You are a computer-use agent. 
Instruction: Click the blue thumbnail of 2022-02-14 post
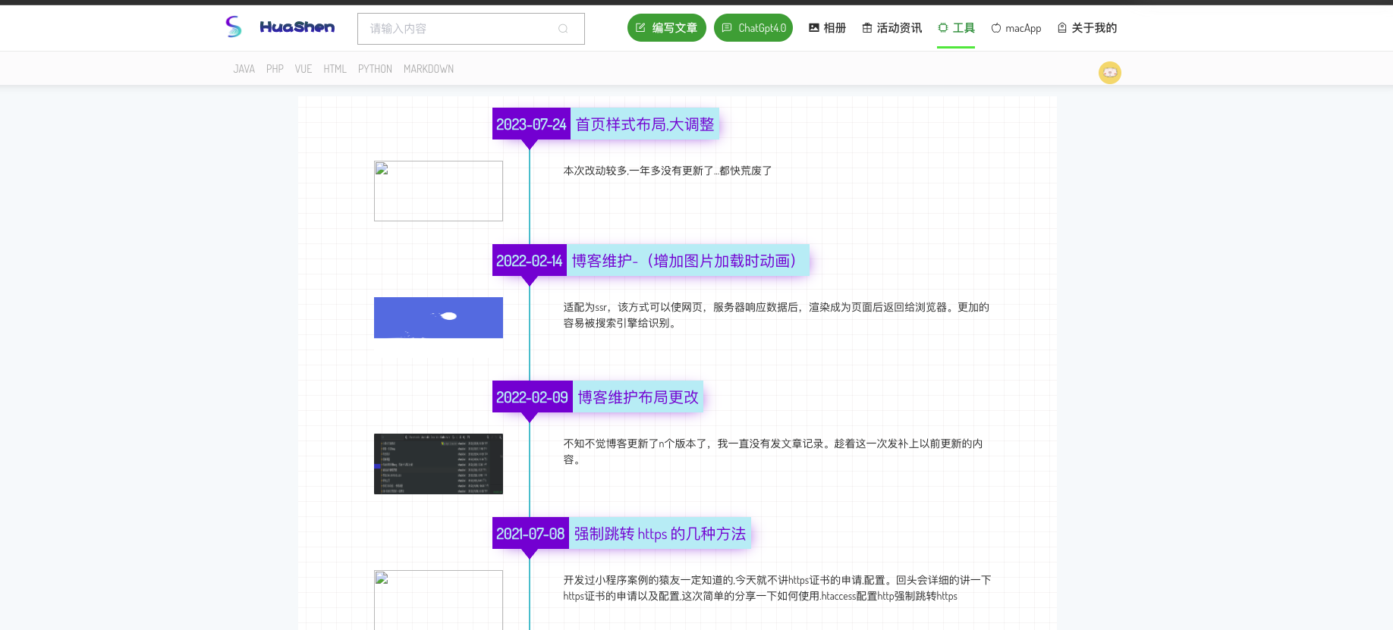point(439,318)
